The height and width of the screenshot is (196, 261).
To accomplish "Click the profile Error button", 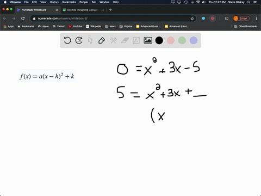I will click(x=241, y=19).
